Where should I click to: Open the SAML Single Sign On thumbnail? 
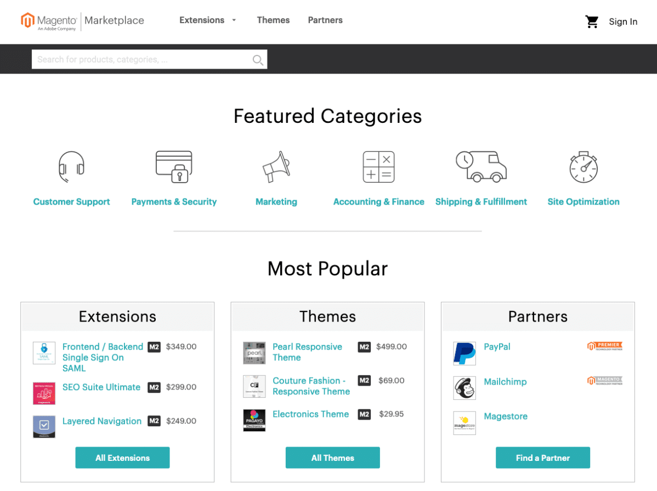[44, 353]
